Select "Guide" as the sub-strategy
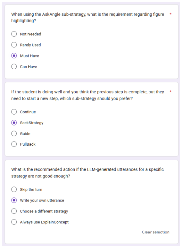This screenshot has width=182, height=248. coord(14,133)
